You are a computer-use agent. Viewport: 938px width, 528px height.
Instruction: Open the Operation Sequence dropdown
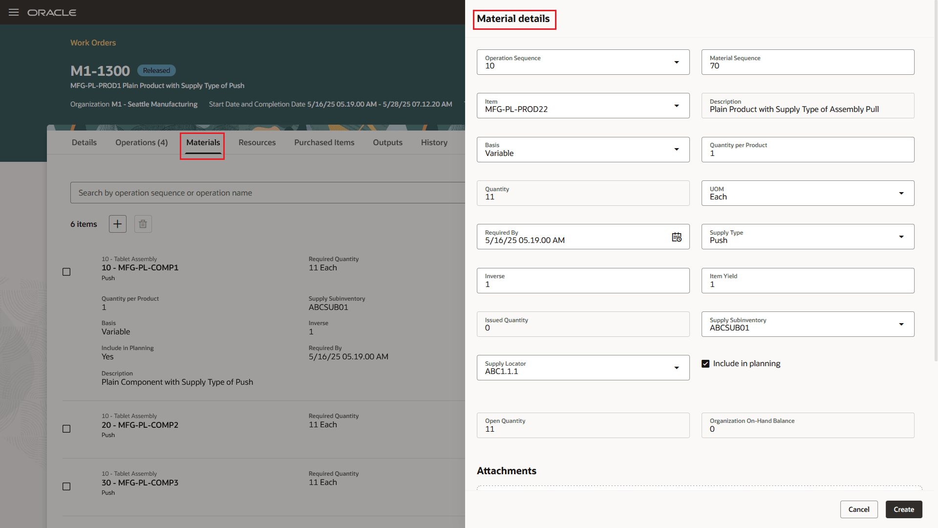[x=677, y=62]
